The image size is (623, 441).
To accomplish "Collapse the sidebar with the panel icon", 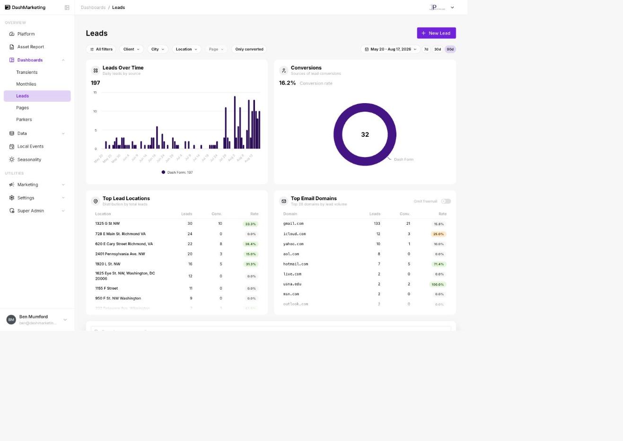I will click(x=67, y=8).
